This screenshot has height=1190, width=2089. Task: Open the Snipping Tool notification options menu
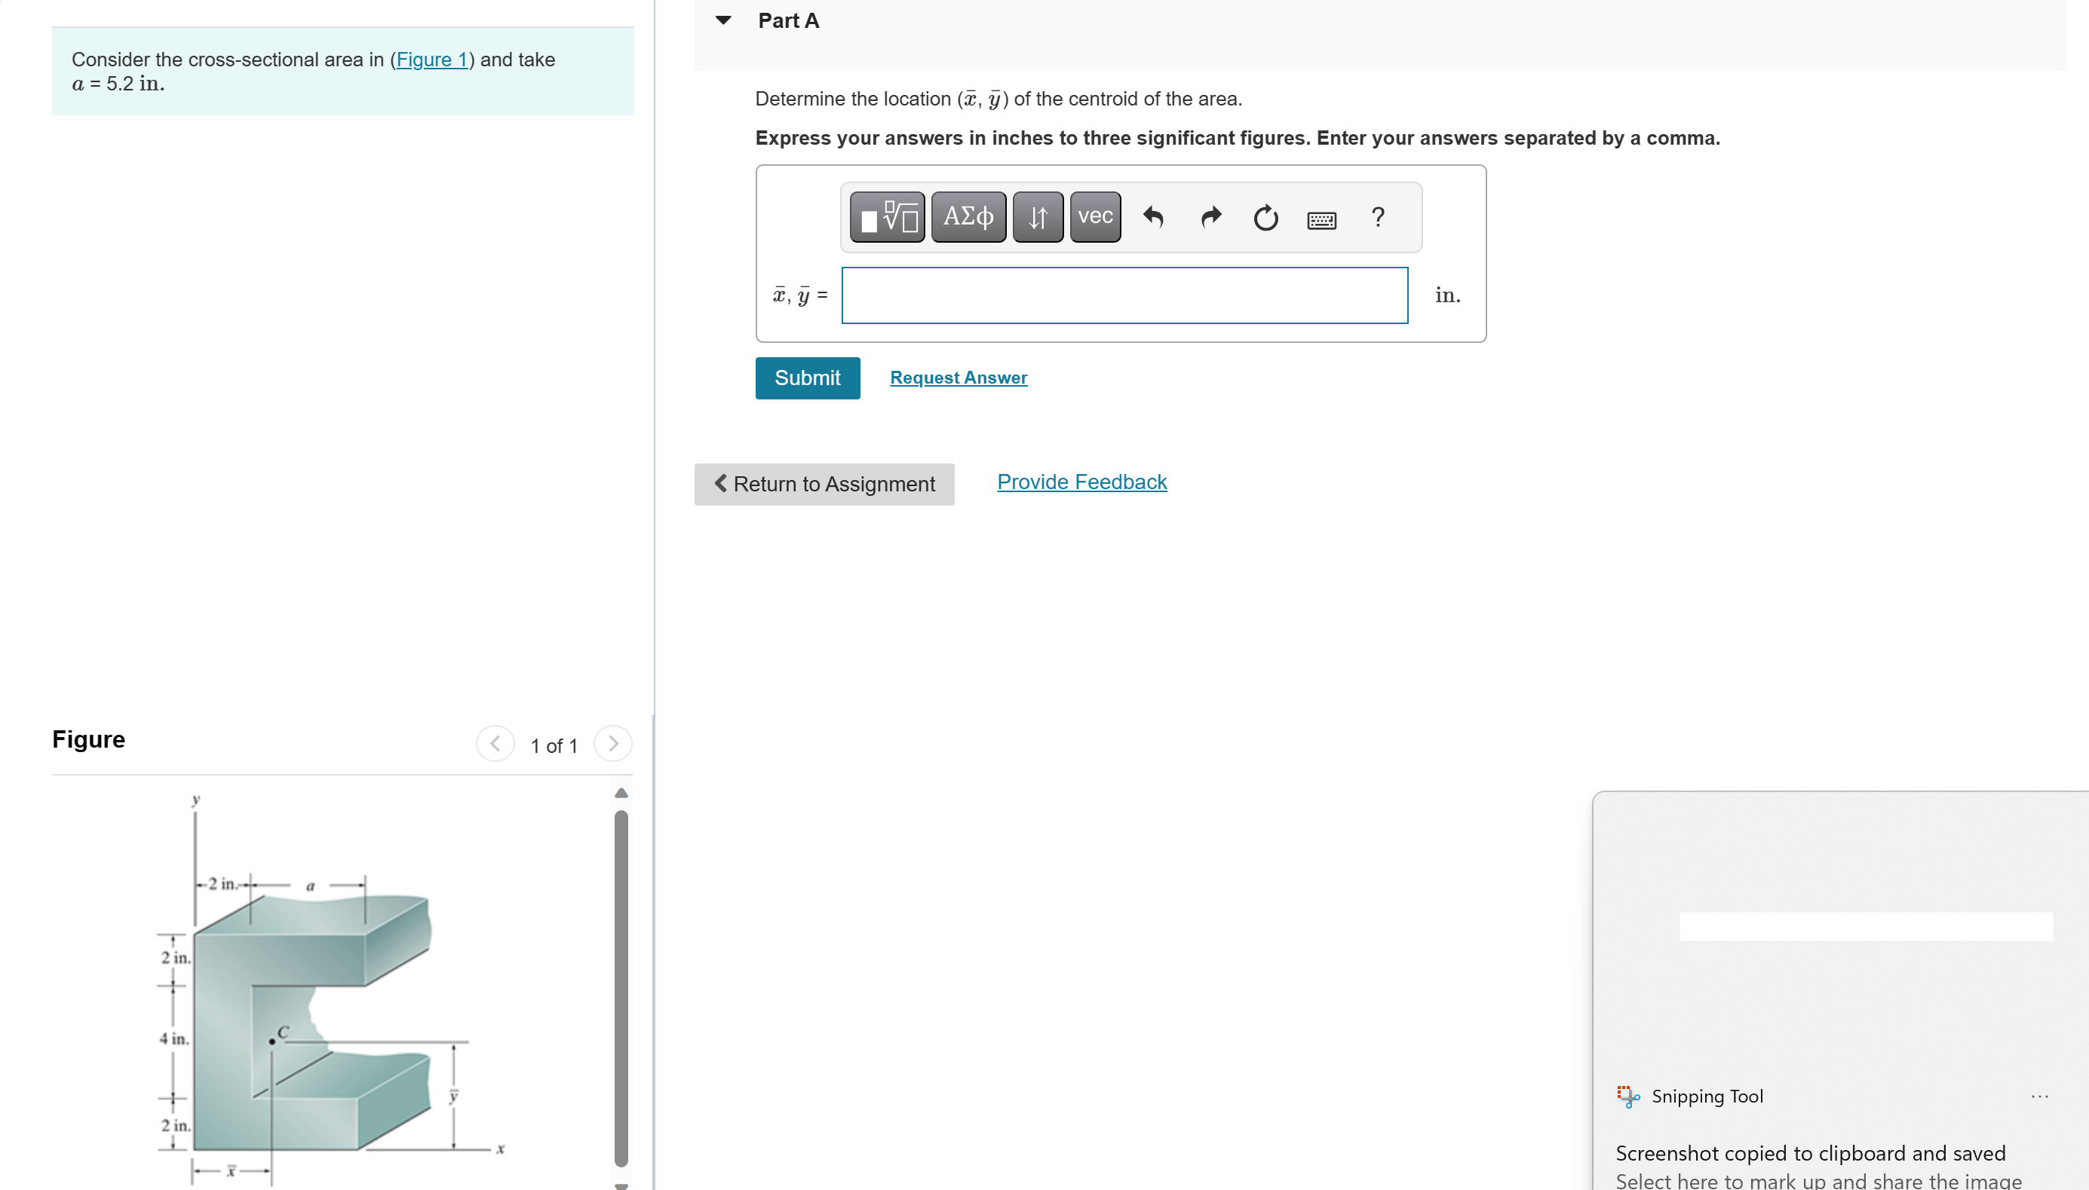pos(2041,1096)
